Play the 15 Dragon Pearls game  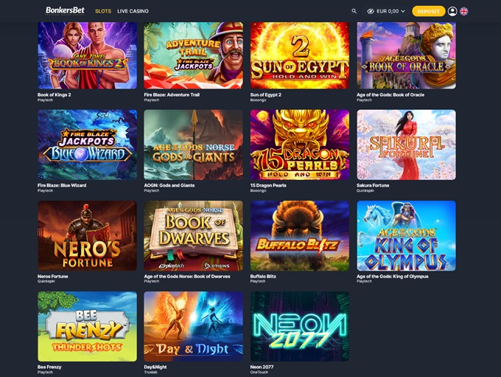pyautogui.click(x=300, y=145)
